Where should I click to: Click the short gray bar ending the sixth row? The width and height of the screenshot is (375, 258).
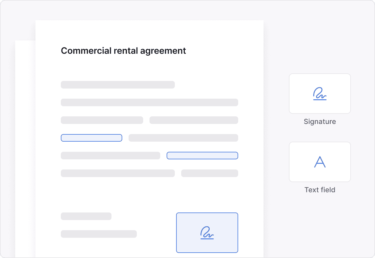coord(209,173)
